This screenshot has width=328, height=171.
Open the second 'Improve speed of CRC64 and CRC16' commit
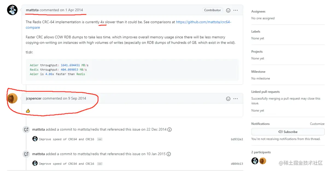click(x=66, y=164)
